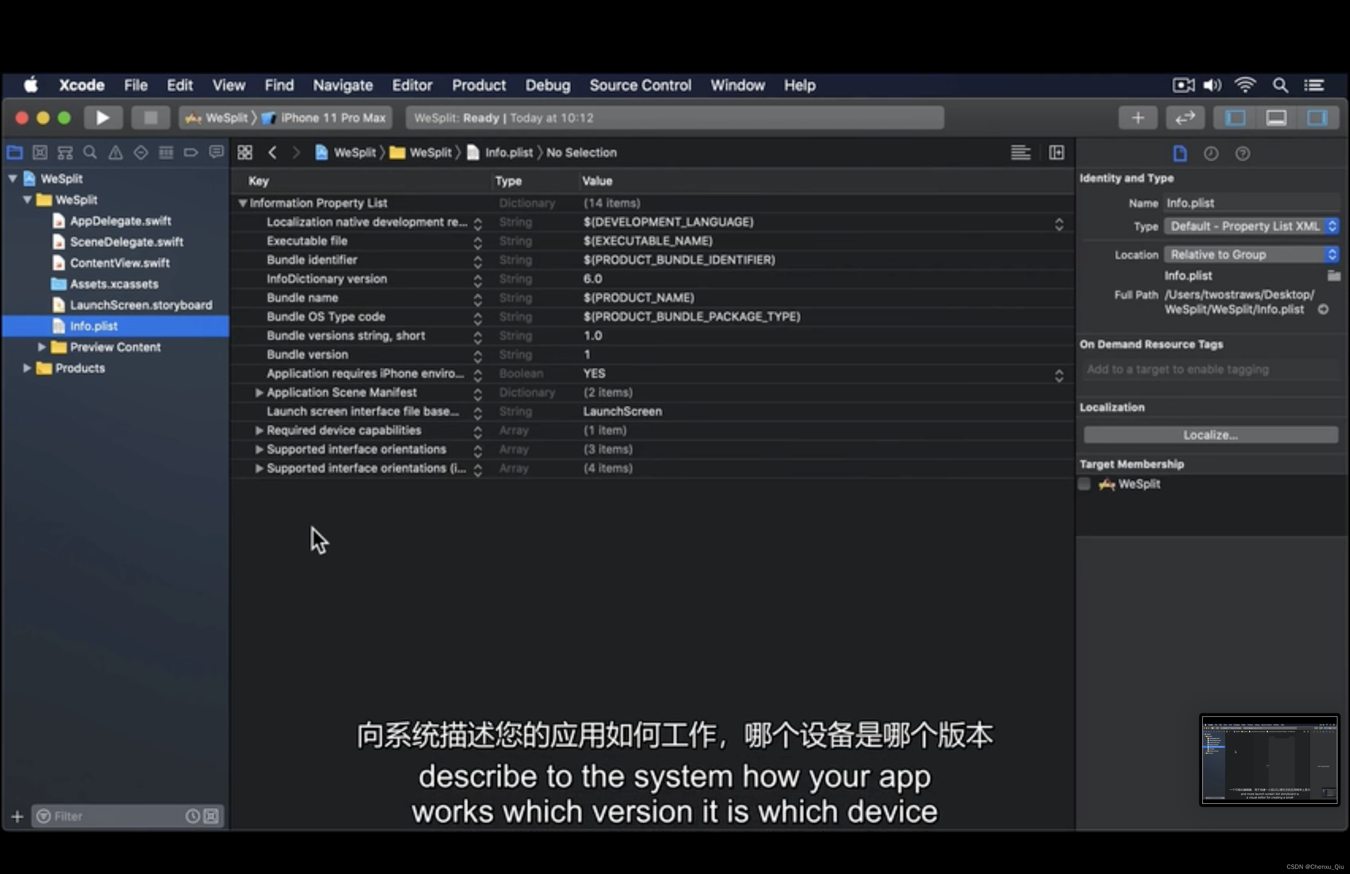Open the File menu

pos(136,85)
